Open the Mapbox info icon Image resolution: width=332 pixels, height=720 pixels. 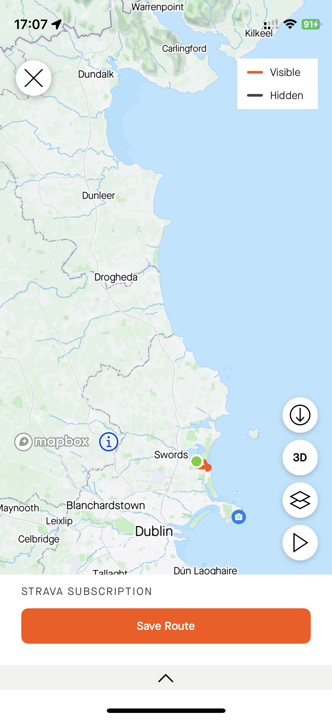(x=109, y=442)
